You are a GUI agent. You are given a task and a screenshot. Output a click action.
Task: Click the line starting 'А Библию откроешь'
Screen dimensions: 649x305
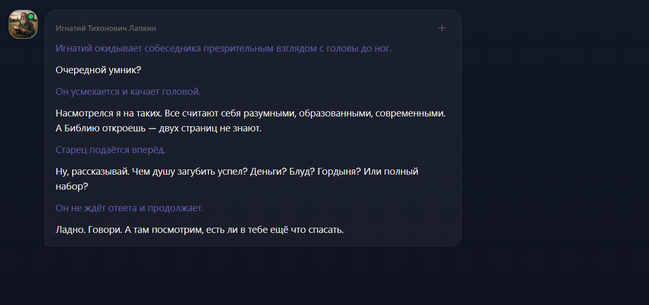click(x=159, y=129)
